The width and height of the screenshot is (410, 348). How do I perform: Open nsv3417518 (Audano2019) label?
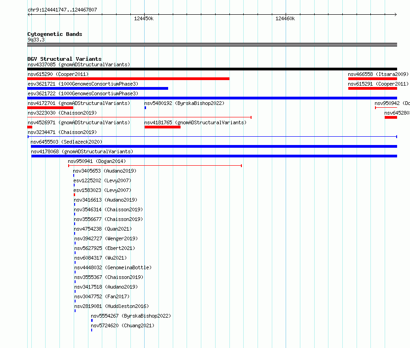(106, 287)
